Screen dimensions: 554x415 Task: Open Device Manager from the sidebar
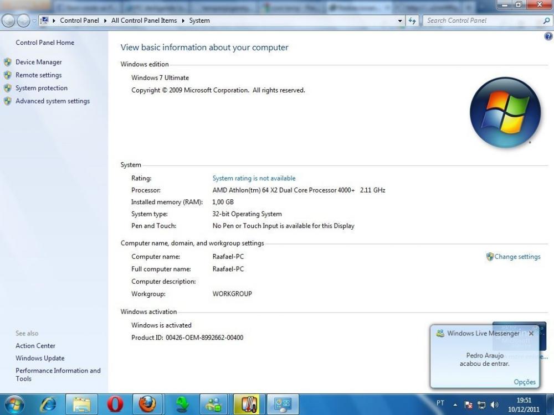pos(38,62)
